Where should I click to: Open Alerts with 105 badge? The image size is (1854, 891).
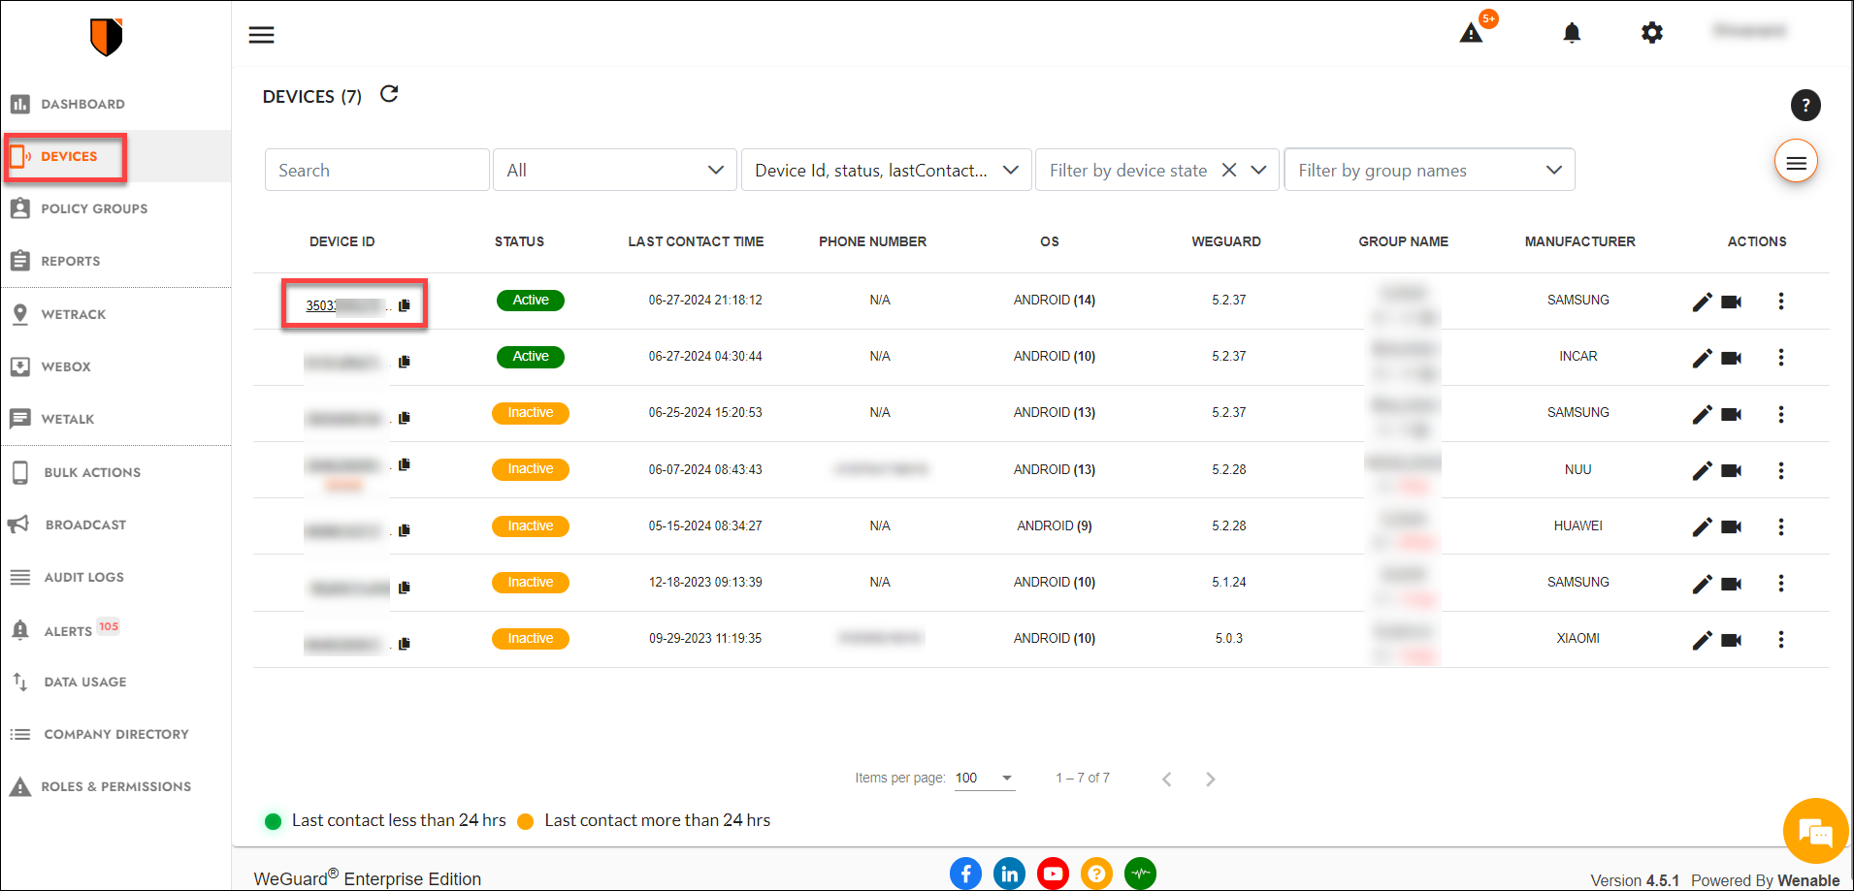115,630
